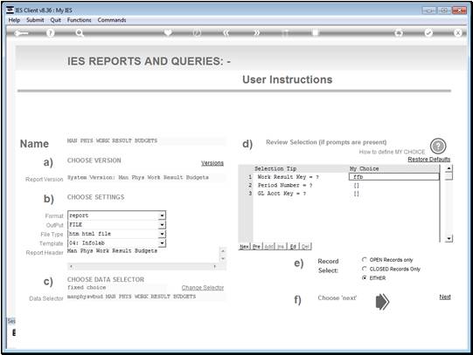
Task: Click the heart favorites toolbar icon
Action: [x=168, y=32]
